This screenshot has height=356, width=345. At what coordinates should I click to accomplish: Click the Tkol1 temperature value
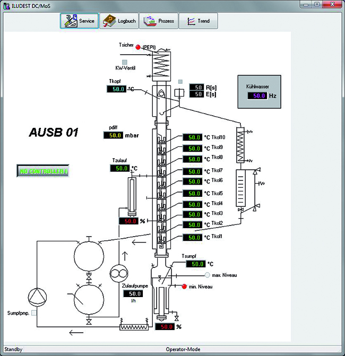point(193,238)
